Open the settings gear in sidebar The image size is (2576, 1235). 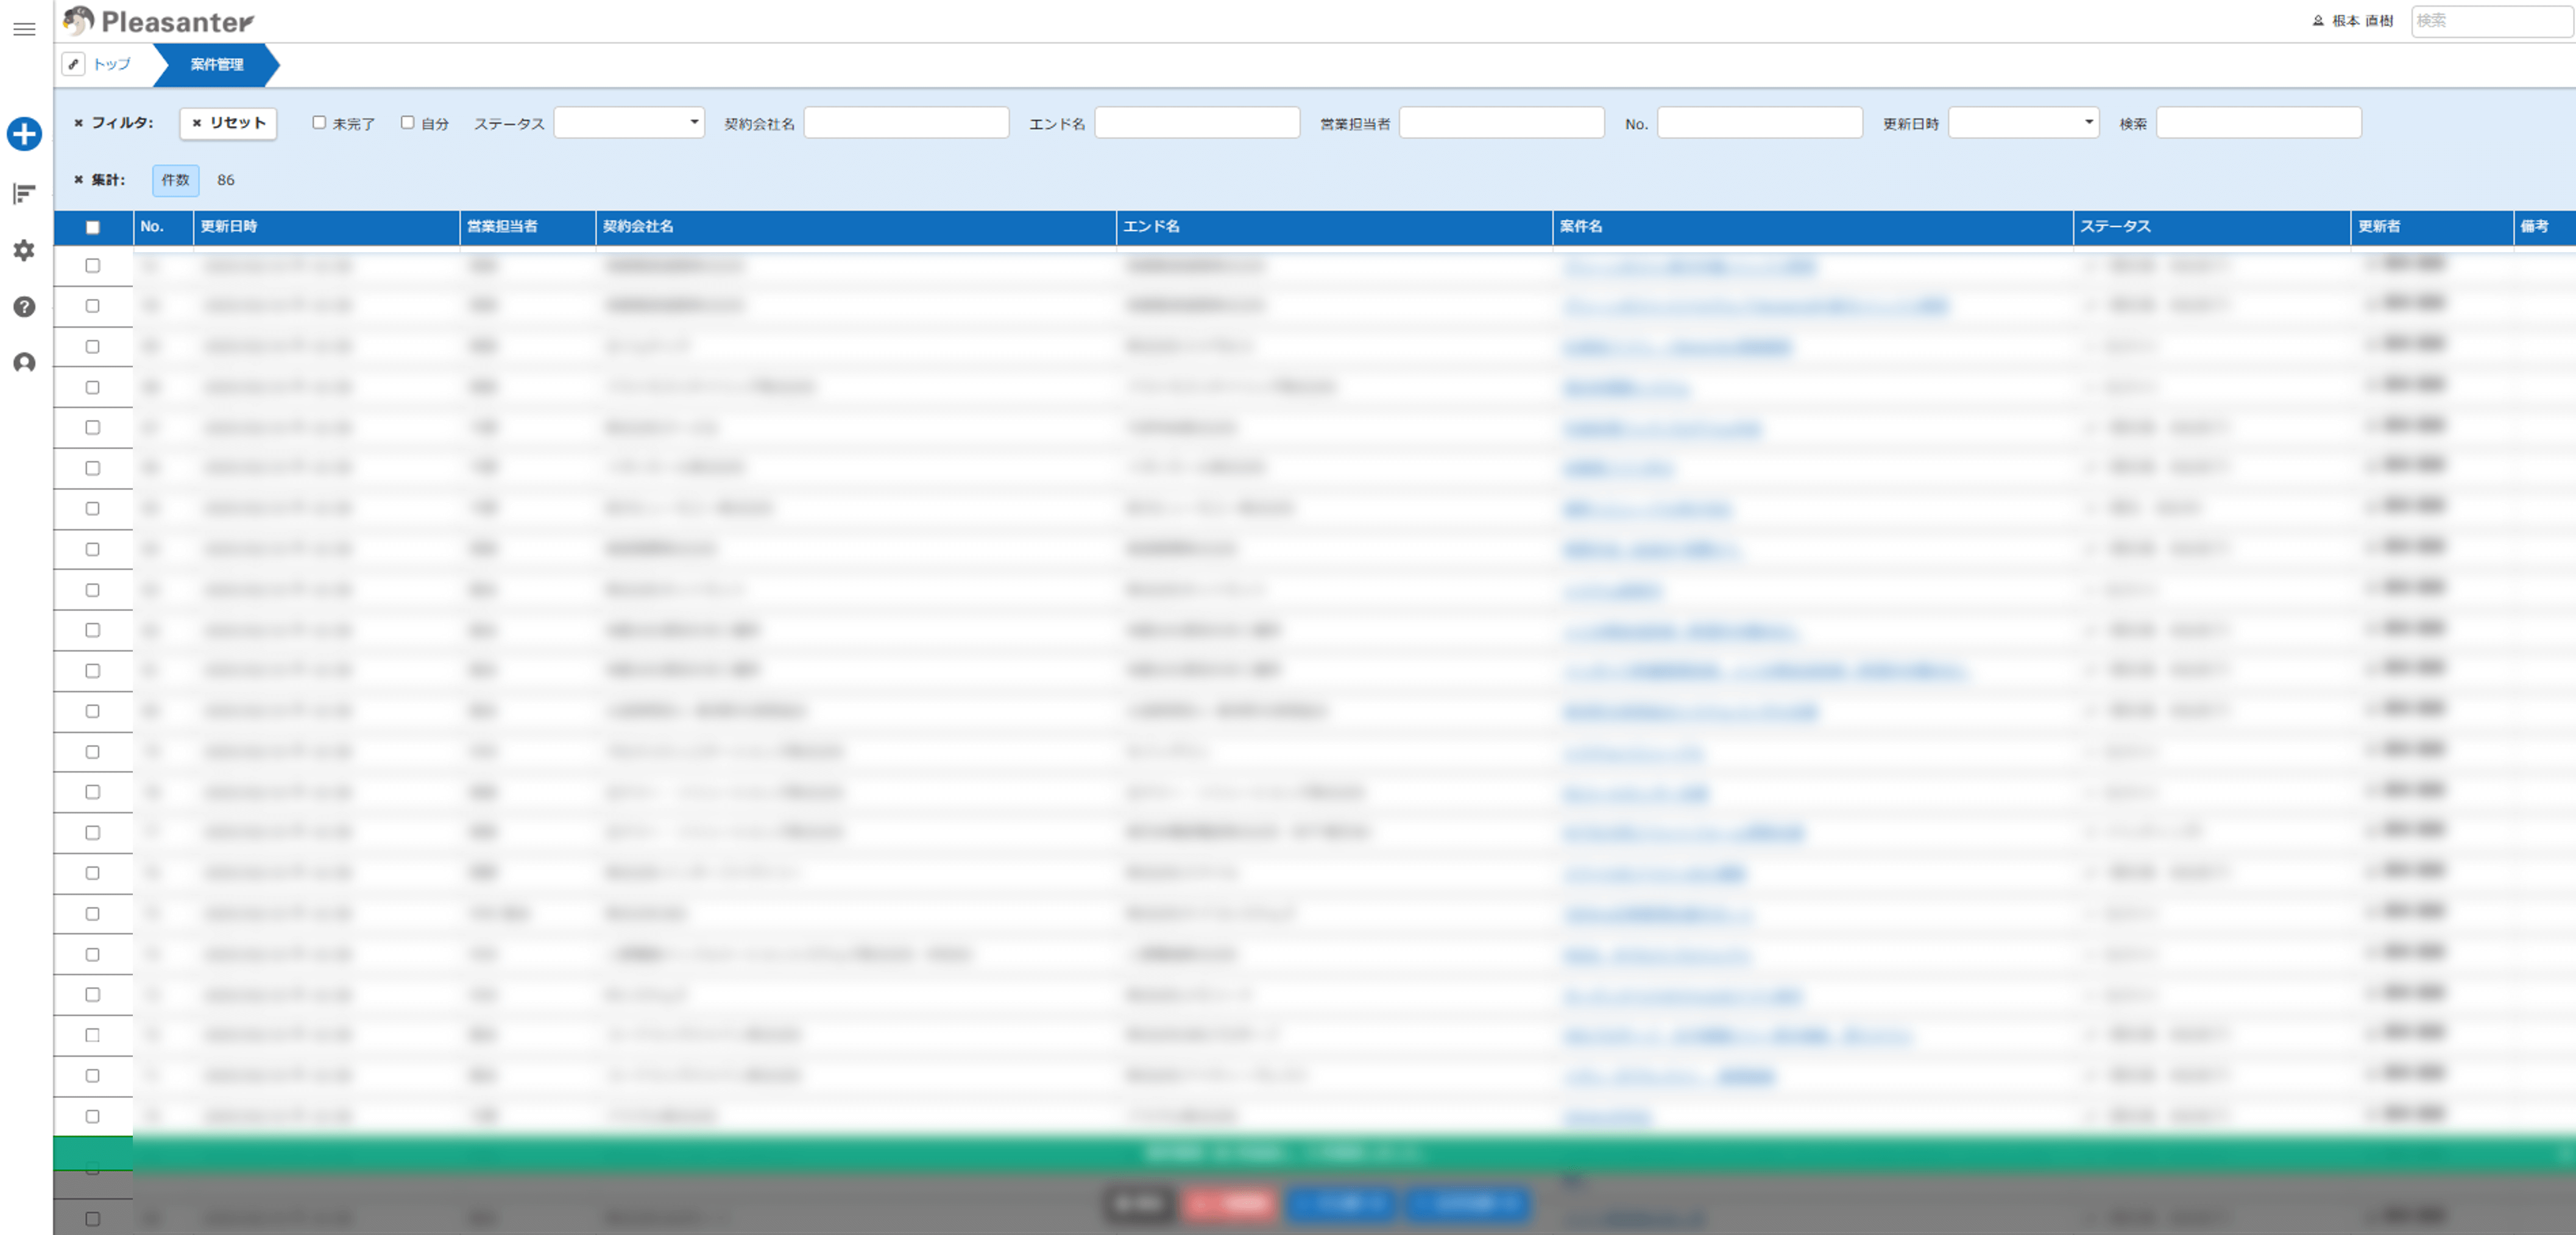(x=24, y=250)
